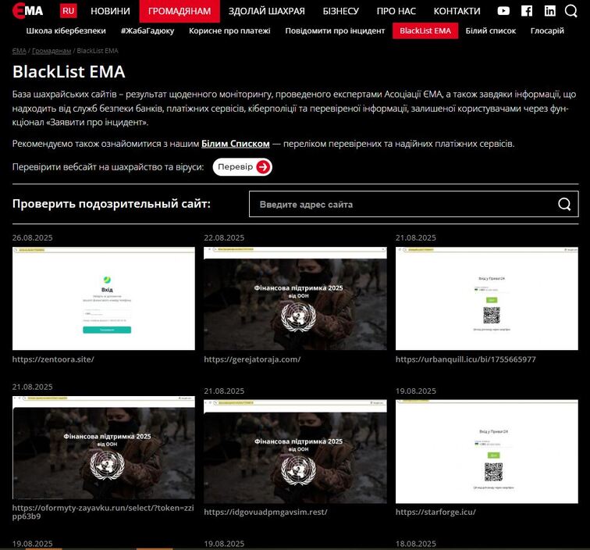Click the https://zentoora.site/ text
The image size is (590, 550).
53,359
